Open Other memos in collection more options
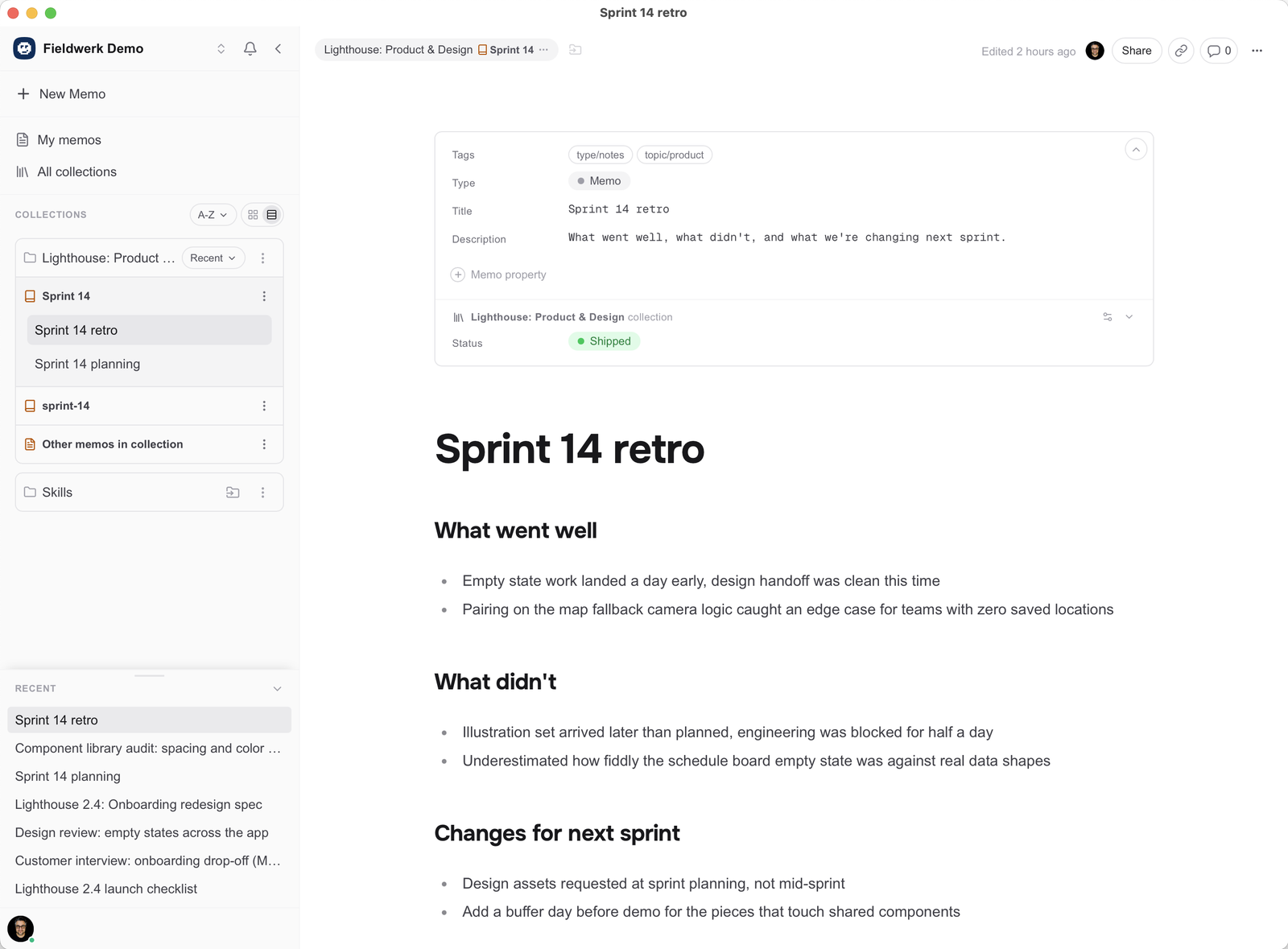This screenshot has width=1288, height=949. pos(264,444)
